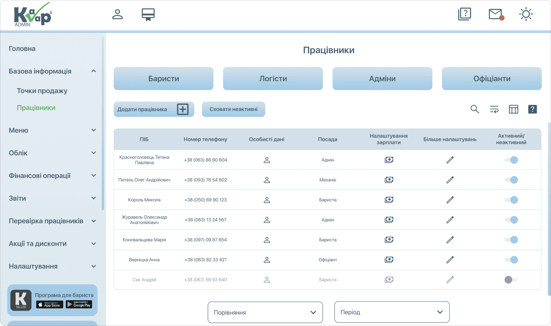Edit more settings pencil for Верніцка Анна

[450, 260]
